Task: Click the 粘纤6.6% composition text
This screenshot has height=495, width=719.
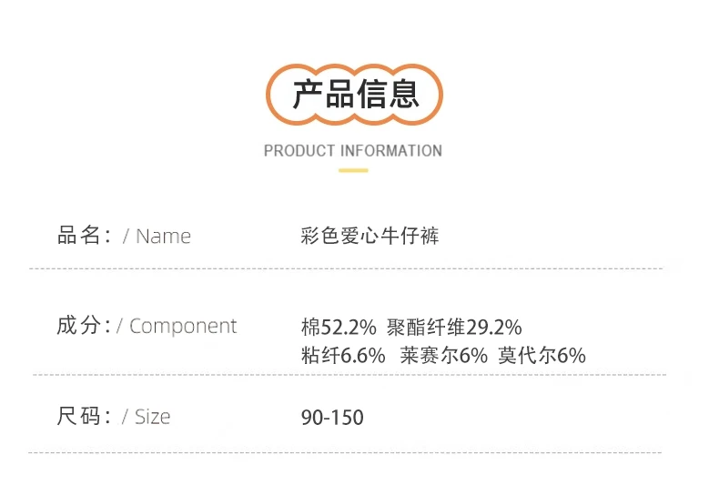Action: [343, 355]
